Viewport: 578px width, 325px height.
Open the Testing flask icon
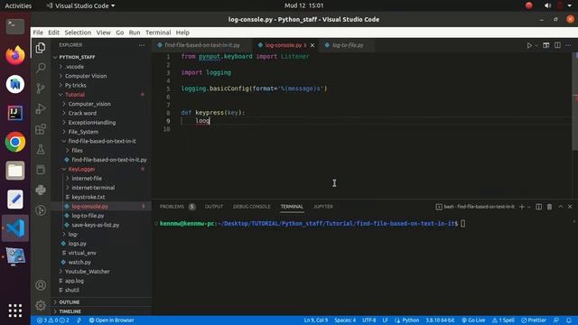point(41,149)
